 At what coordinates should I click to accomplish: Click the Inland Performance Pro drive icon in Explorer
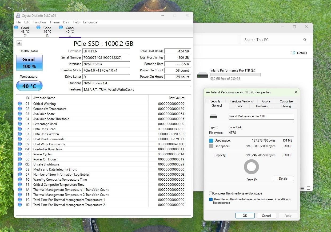[203, 75]
